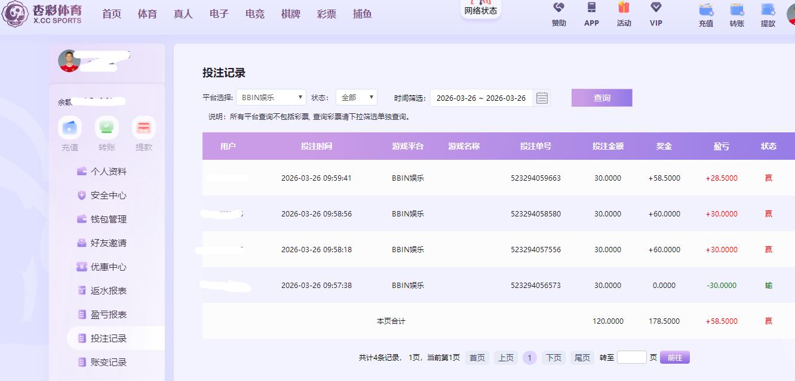795x381 pixels.
Task: Click the 前往 go-to-page button
Action: [x=675, y=357]
